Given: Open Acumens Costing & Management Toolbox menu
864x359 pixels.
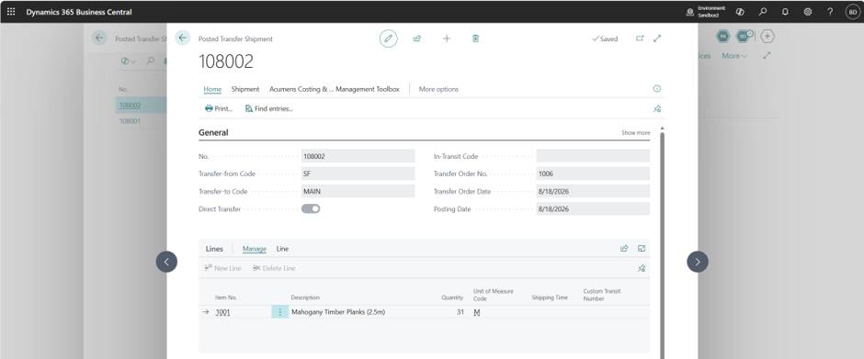Looking at the screenshot, I should pos(335,89).
